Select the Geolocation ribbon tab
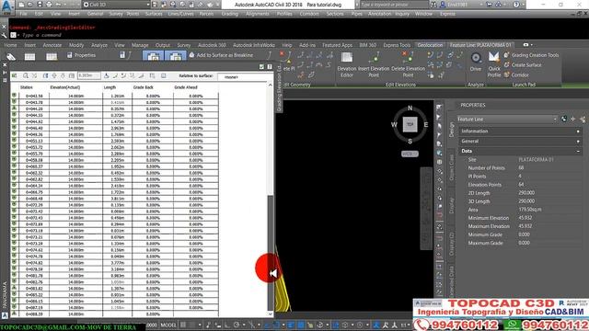Image resolution: width=589 pixels, height=331 pixels. (430, 45)
